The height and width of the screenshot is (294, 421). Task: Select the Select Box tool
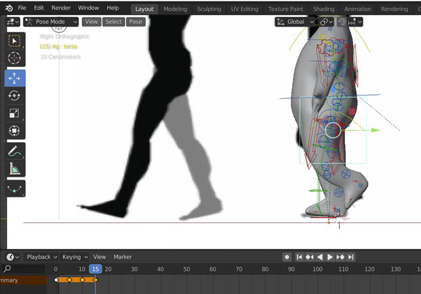(x=14, y=41)
